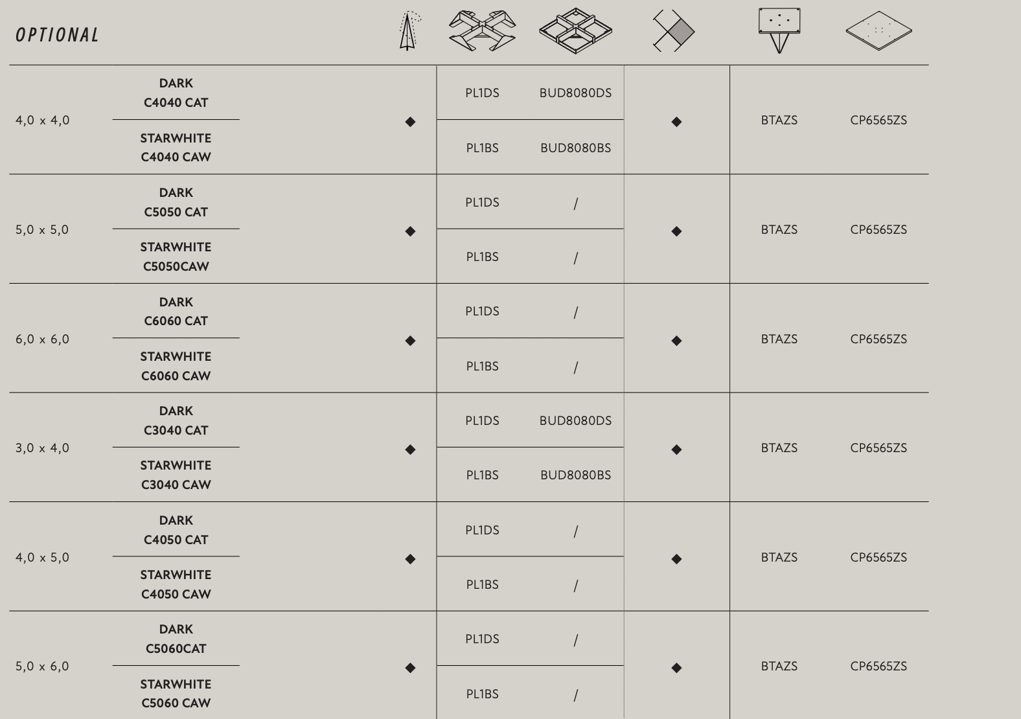The image size is (1021, 719).
Task: Click the DARK C6060 CAT model code
Action: click(x=176, y=312)
